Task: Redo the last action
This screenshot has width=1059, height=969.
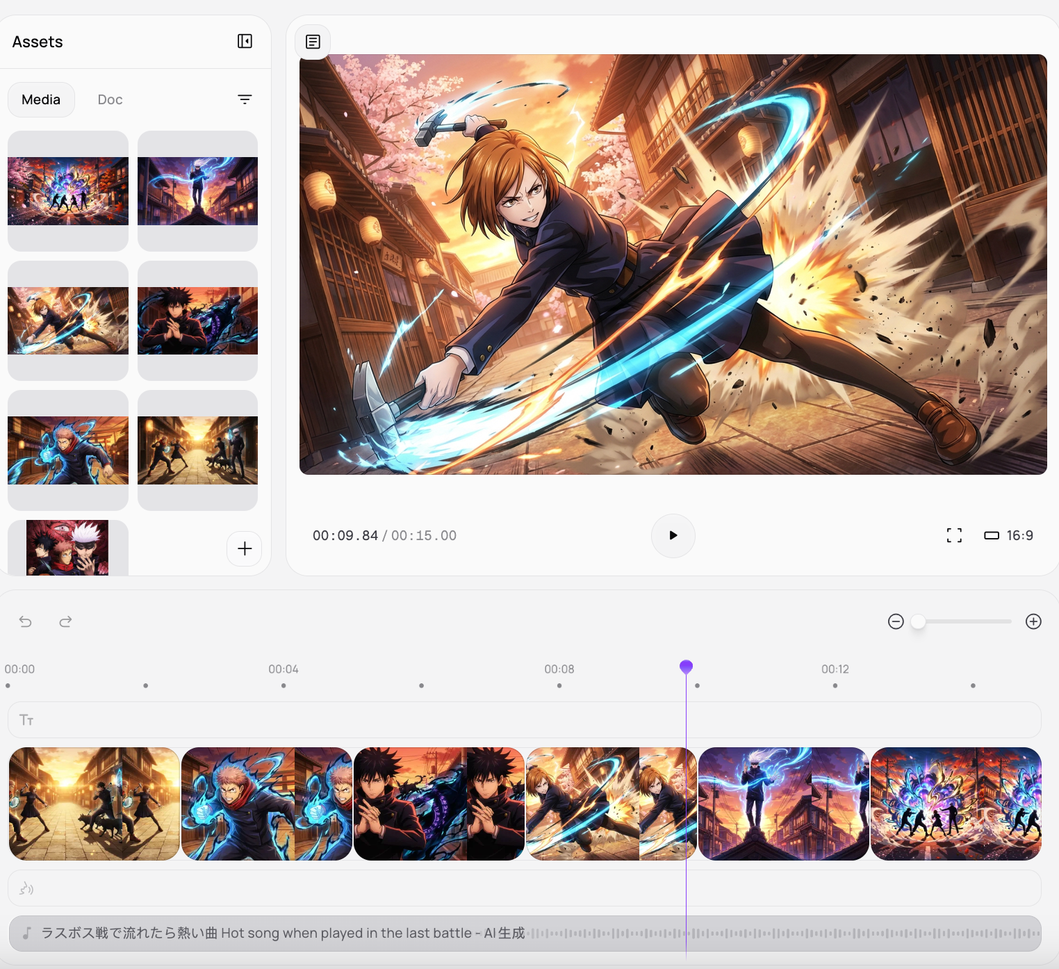Action: [65, 621]
